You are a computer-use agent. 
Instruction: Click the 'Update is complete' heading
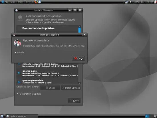36,41
